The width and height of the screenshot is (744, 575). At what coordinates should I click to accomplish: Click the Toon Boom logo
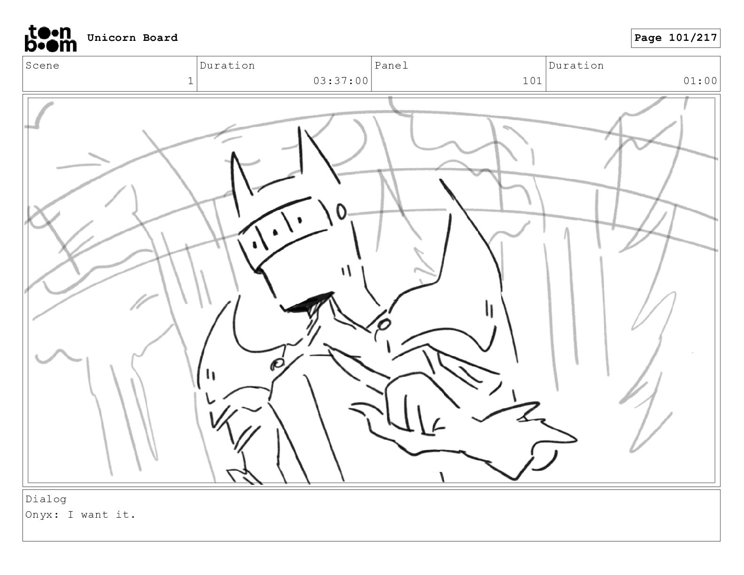pyautogui.click(x=50, y=38)
